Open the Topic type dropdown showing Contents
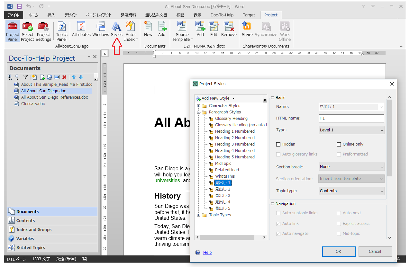 click(x=351, y=191)
